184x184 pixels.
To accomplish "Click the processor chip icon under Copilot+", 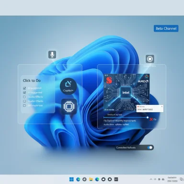I will coord(69,106).
